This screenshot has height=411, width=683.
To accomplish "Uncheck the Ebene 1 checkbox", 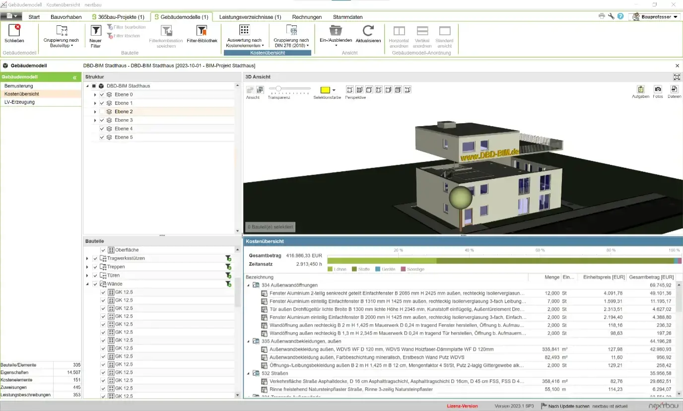I will pyautogui.click(x=102, y=103).
